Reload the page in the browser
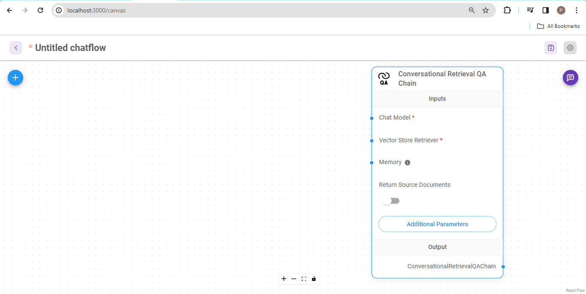Screen dimensions: 586x294 coord(40,10)
